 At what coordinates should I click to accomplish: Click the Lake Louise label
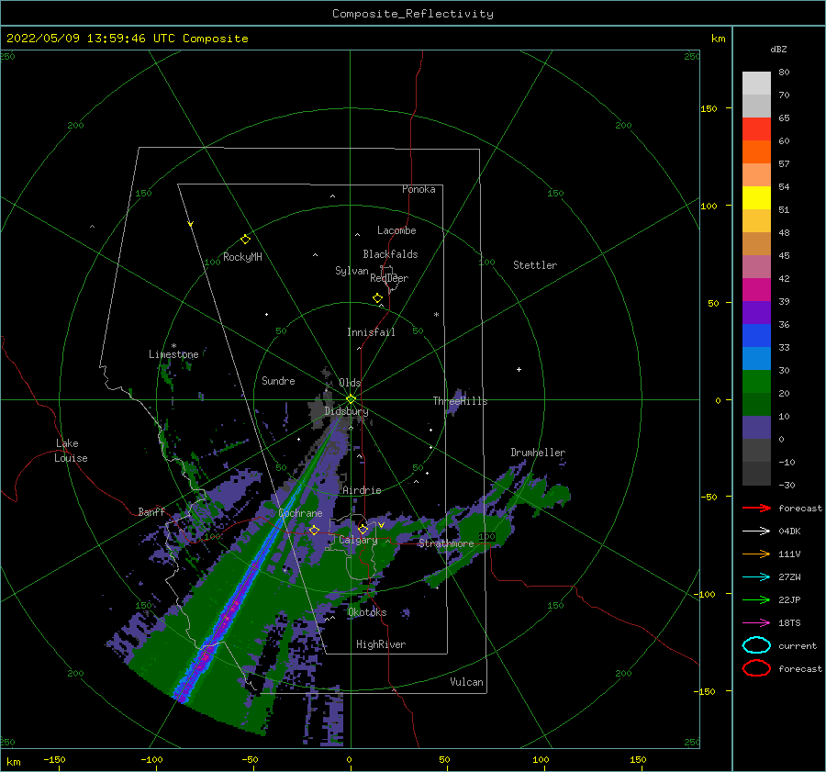coord(71,451)
